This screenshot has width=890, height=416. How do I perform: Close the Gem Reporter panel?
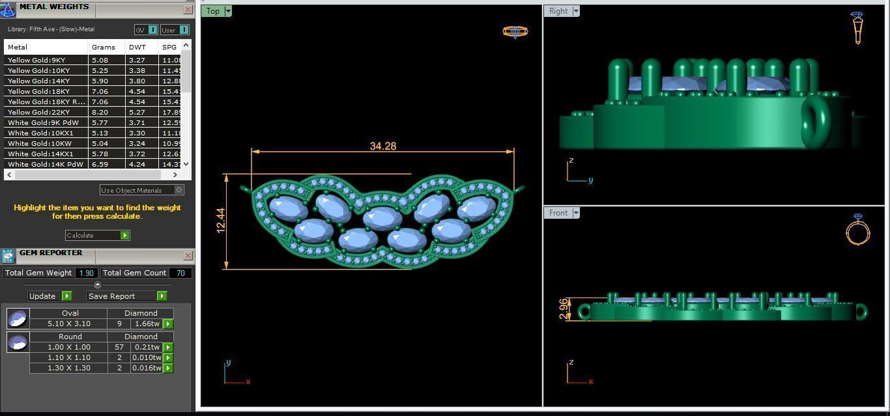[188, 256]
